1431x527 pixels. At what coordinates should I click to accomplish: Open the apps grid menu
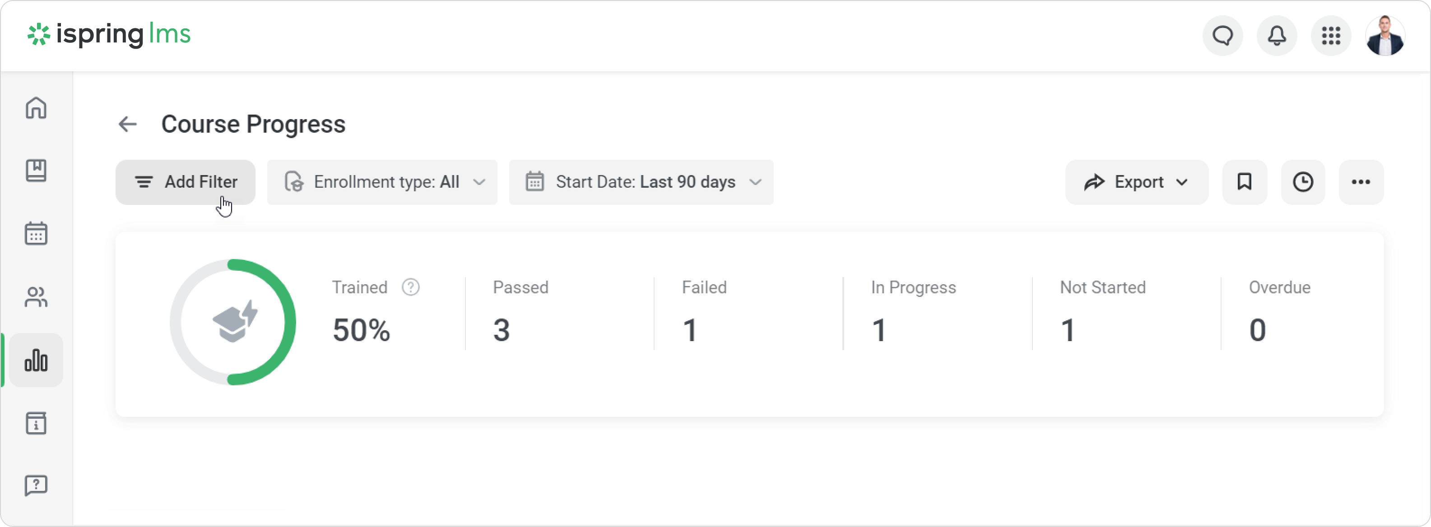1331,36
